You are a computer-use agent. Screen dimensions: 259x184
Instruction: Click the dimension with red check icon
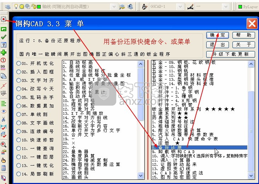(4, 127)
